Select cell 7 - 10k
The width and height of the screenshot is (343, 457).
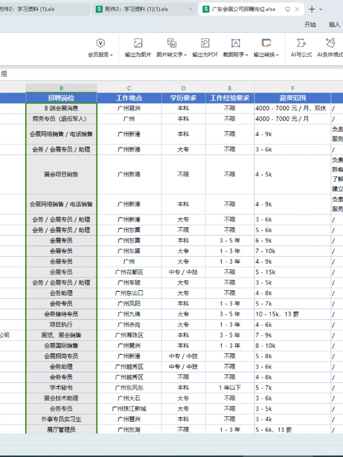(293, 251)
